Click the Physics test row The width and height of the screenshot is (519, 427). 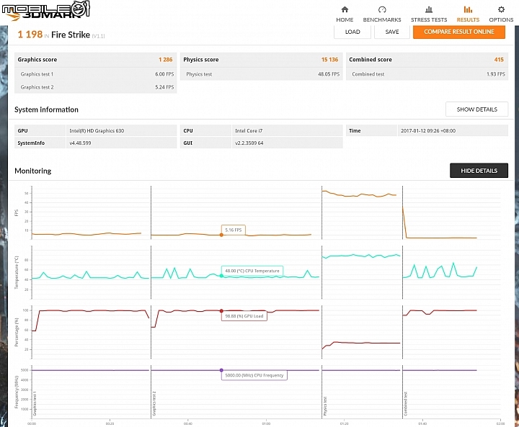[x=262, y=74]
